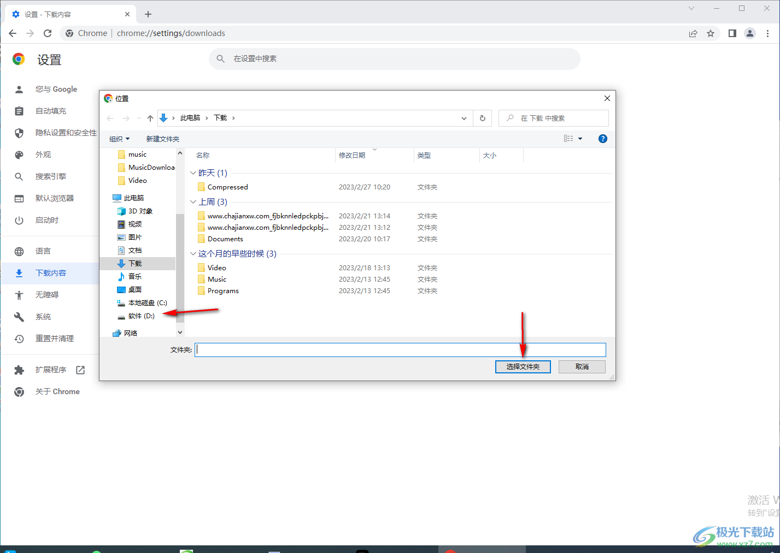Select the Documents folder in list
The width and height of the screenshot is (780, 553).
(x=220, y=239)
